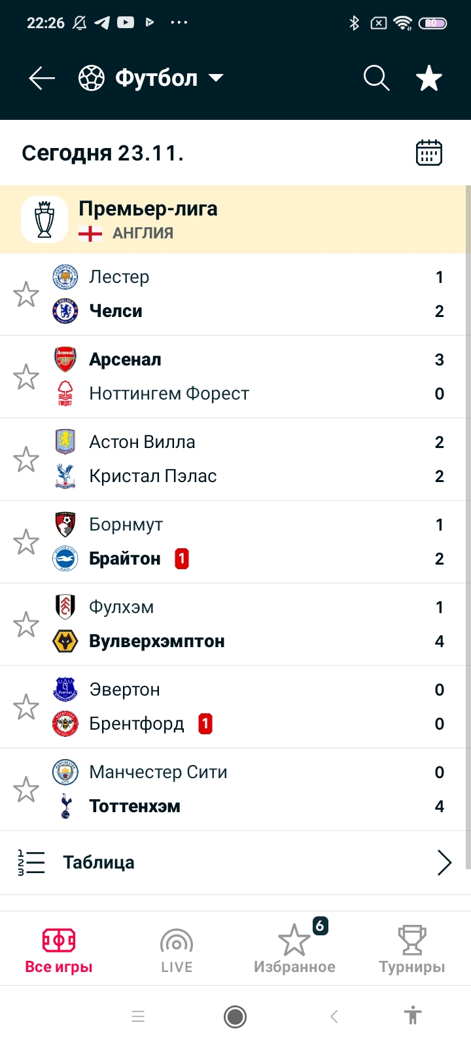Switch to the LIVE tab
Image resolution: width=471 pixels, height=1048 pixels.
pos(177,950)
